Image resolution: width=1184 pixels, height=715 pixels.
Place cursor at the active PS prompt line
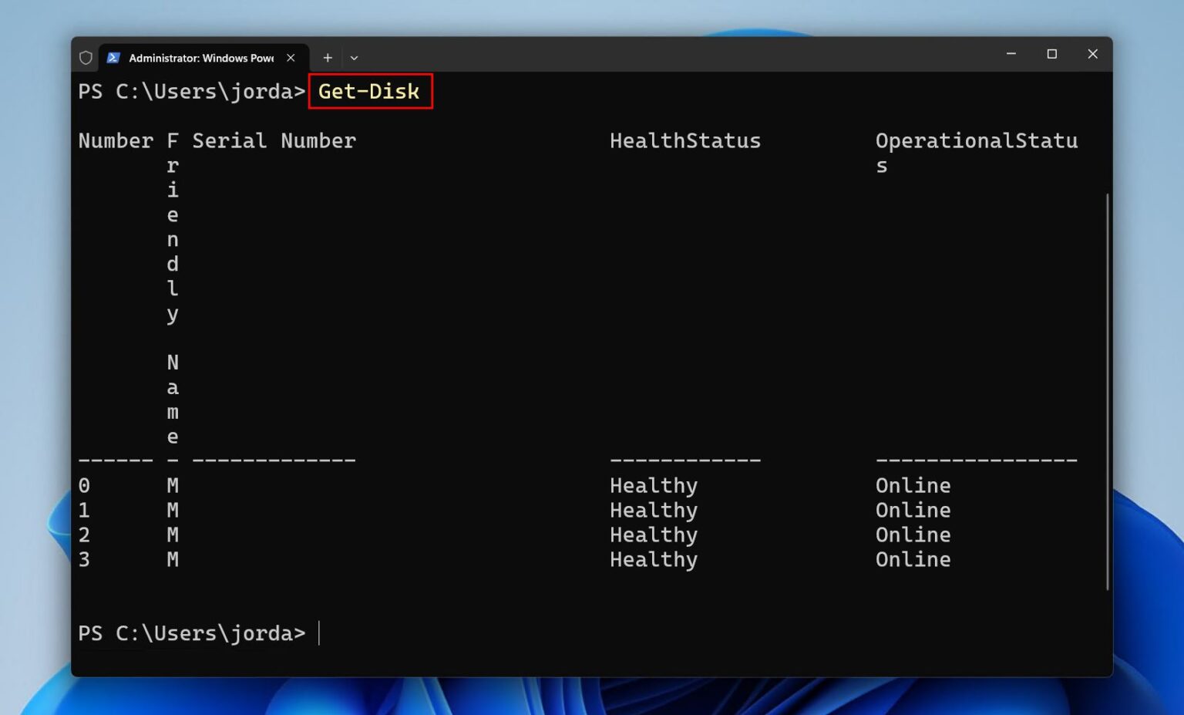[318, 632]
